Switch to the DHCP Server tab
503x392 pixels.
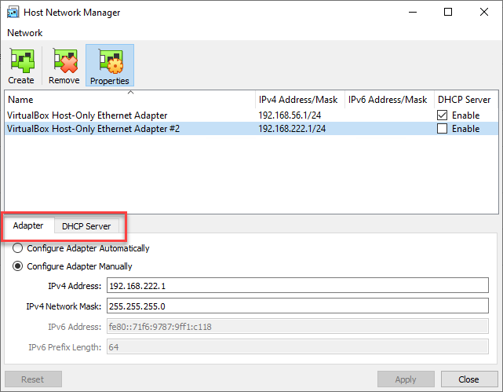point(86,226)
